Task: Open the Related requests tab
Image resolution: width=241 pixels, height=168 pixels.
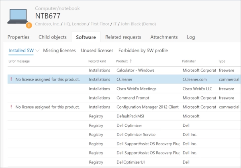Action: point(123,37)
